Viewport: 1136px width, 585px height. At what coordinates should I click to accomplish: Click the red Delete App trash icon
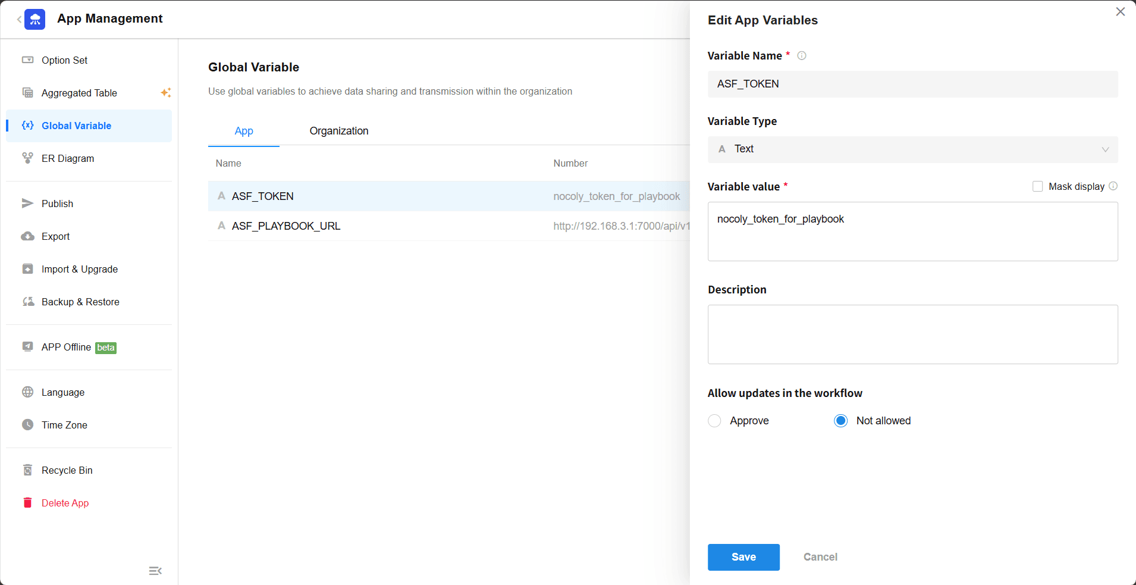tap(27, 503)
